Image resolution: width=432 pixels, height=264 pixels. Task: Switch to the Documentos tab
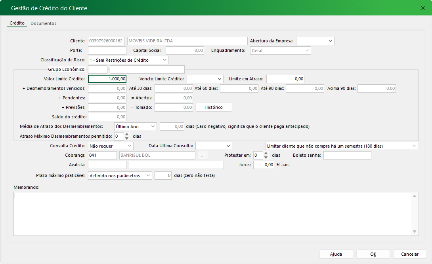pos(43,23)
